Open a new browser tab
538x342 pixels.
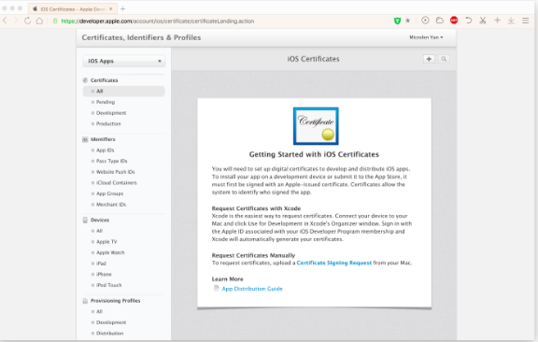(123, 9)
